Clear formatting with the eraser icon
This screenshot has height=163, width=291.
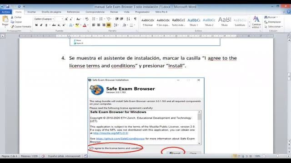tap(86, 19)
